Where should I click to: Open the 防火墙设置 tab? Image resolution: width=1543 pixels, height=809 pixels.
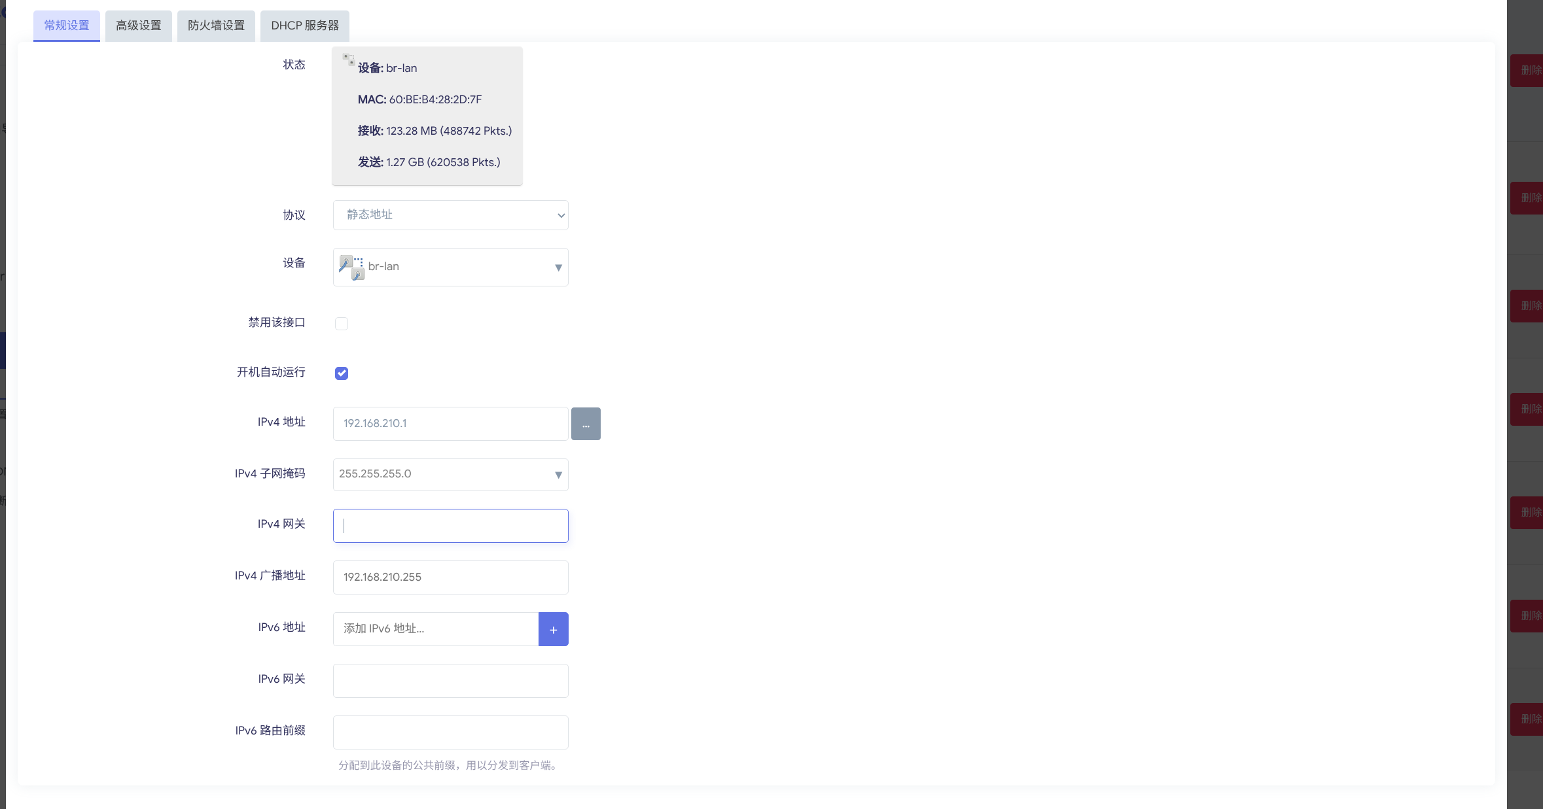[x=216, y=26]
